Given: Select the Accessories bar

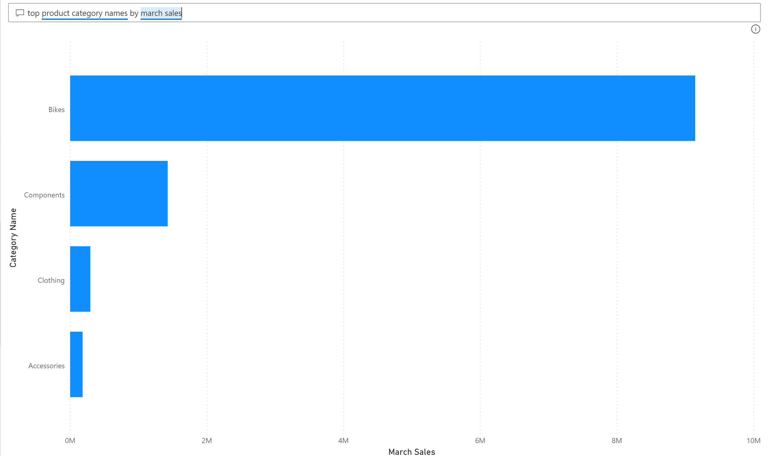Looking at the screenshot, I should click(x=76, y=364).
